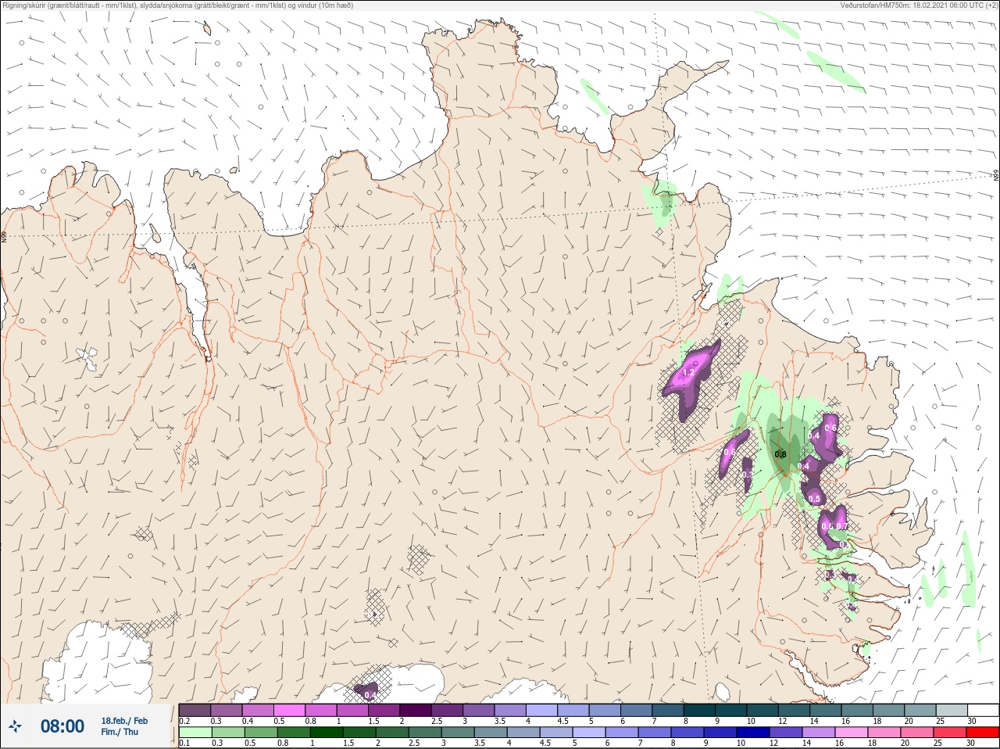Select the red swatch after 30 in the lower legend row
This screenshot has height=749, width=1000.
click(983, 733)
